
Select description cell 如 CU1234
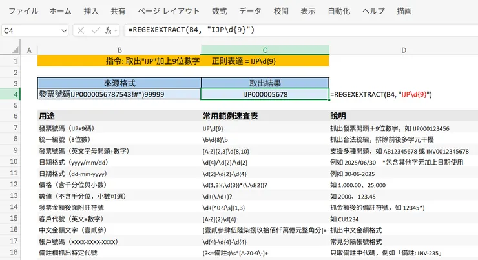tap(404, 219)
